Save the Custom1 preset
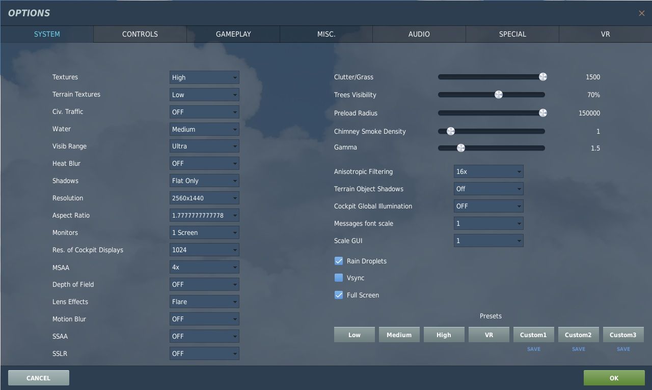652x390 pixels. [533, 349]
